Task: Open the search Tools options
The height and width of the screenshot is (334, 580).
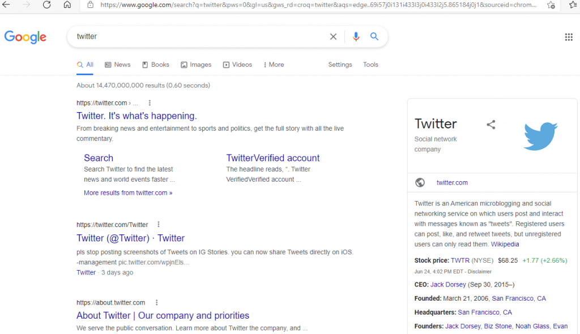Action: (370, 65)
